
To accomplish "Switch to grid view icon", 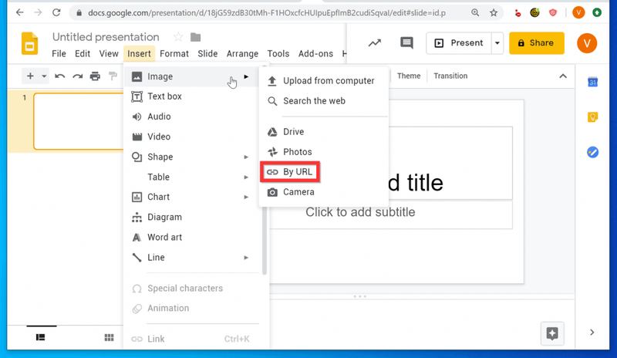I will click(109, 337).
